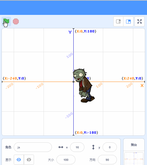The image size is (147, 165).
Task: Click the 大小 size label
Action: coord(51,160)
